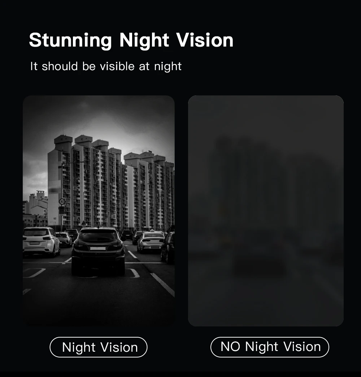
Task: Click the "It should be visible at night" subtitle
Action: (106, 67)
